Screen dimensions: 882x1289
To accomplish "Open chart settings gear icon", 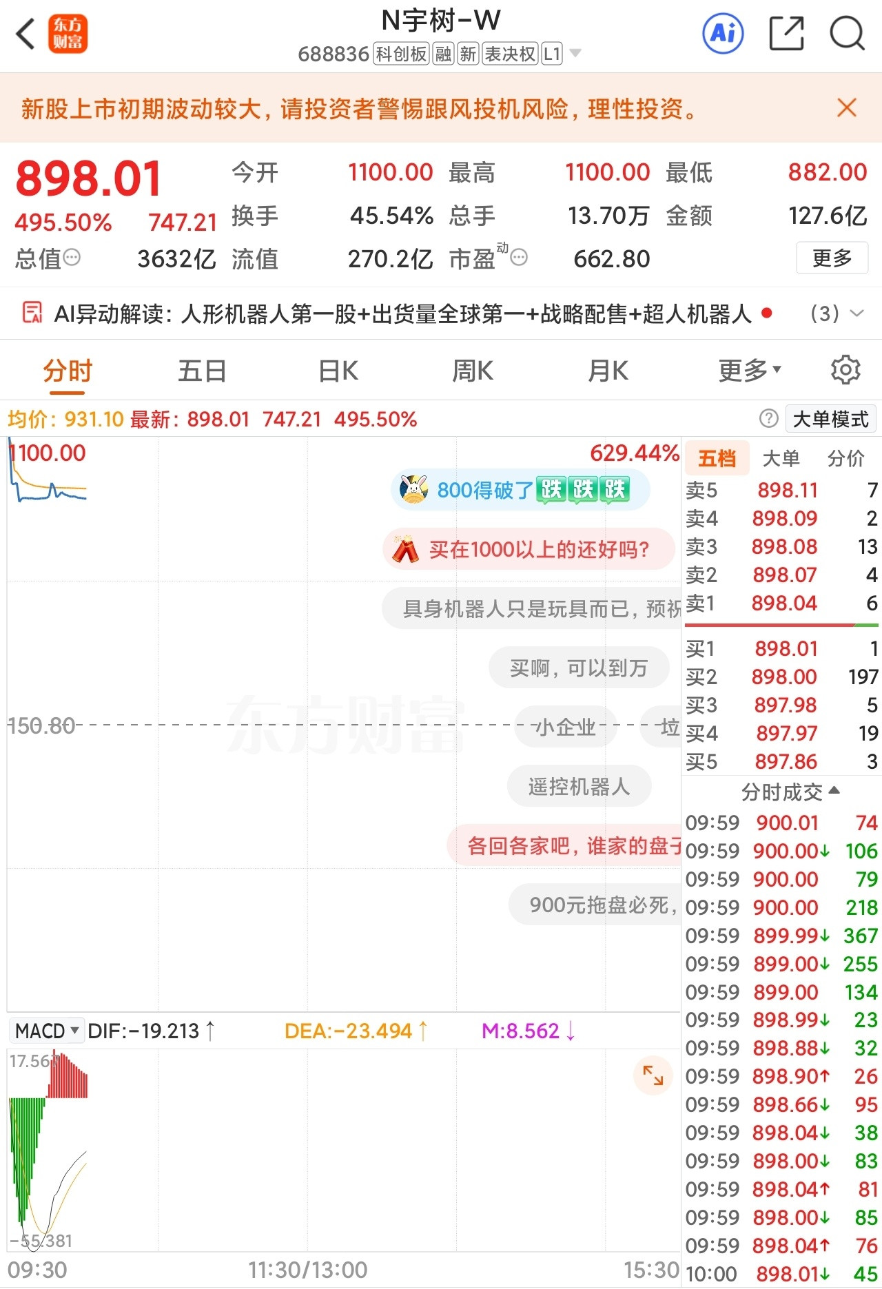I will [x=845, y=370].
